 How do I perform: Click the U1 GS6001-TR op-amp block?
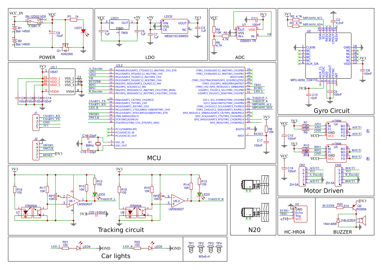coord(246,33)
